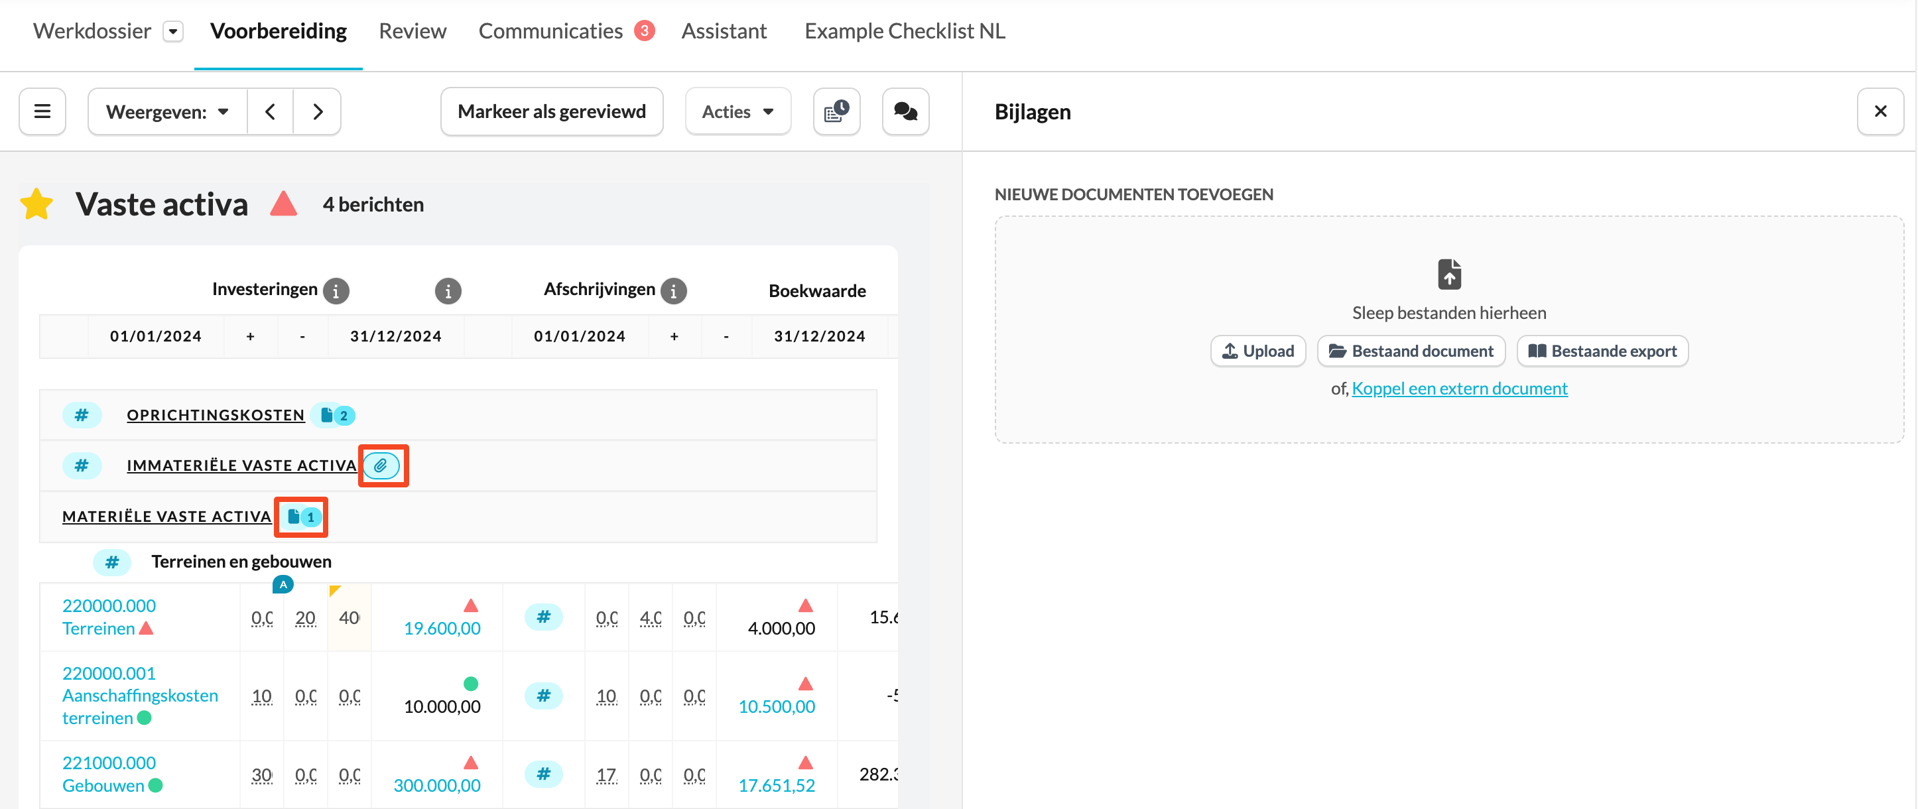Switch to the Review tab

pyautogui.click(x=413, y=31)
